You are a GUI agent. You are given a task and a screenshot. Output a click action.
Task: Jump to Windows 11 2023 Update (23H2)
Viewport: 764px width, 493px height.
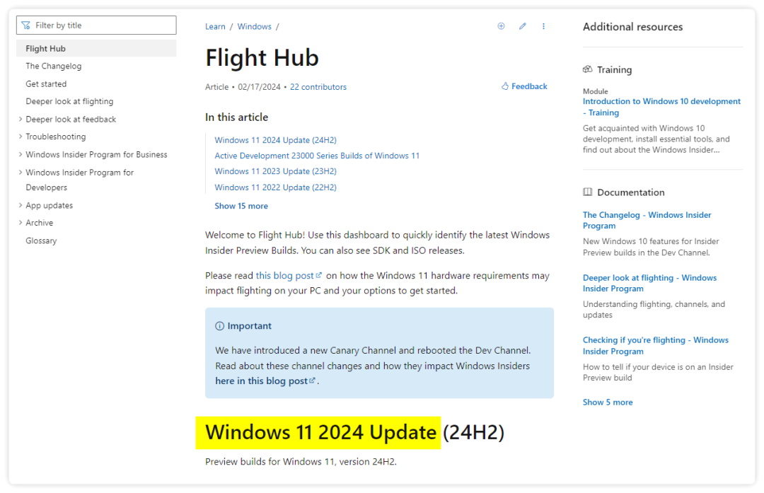coord(275,171)
